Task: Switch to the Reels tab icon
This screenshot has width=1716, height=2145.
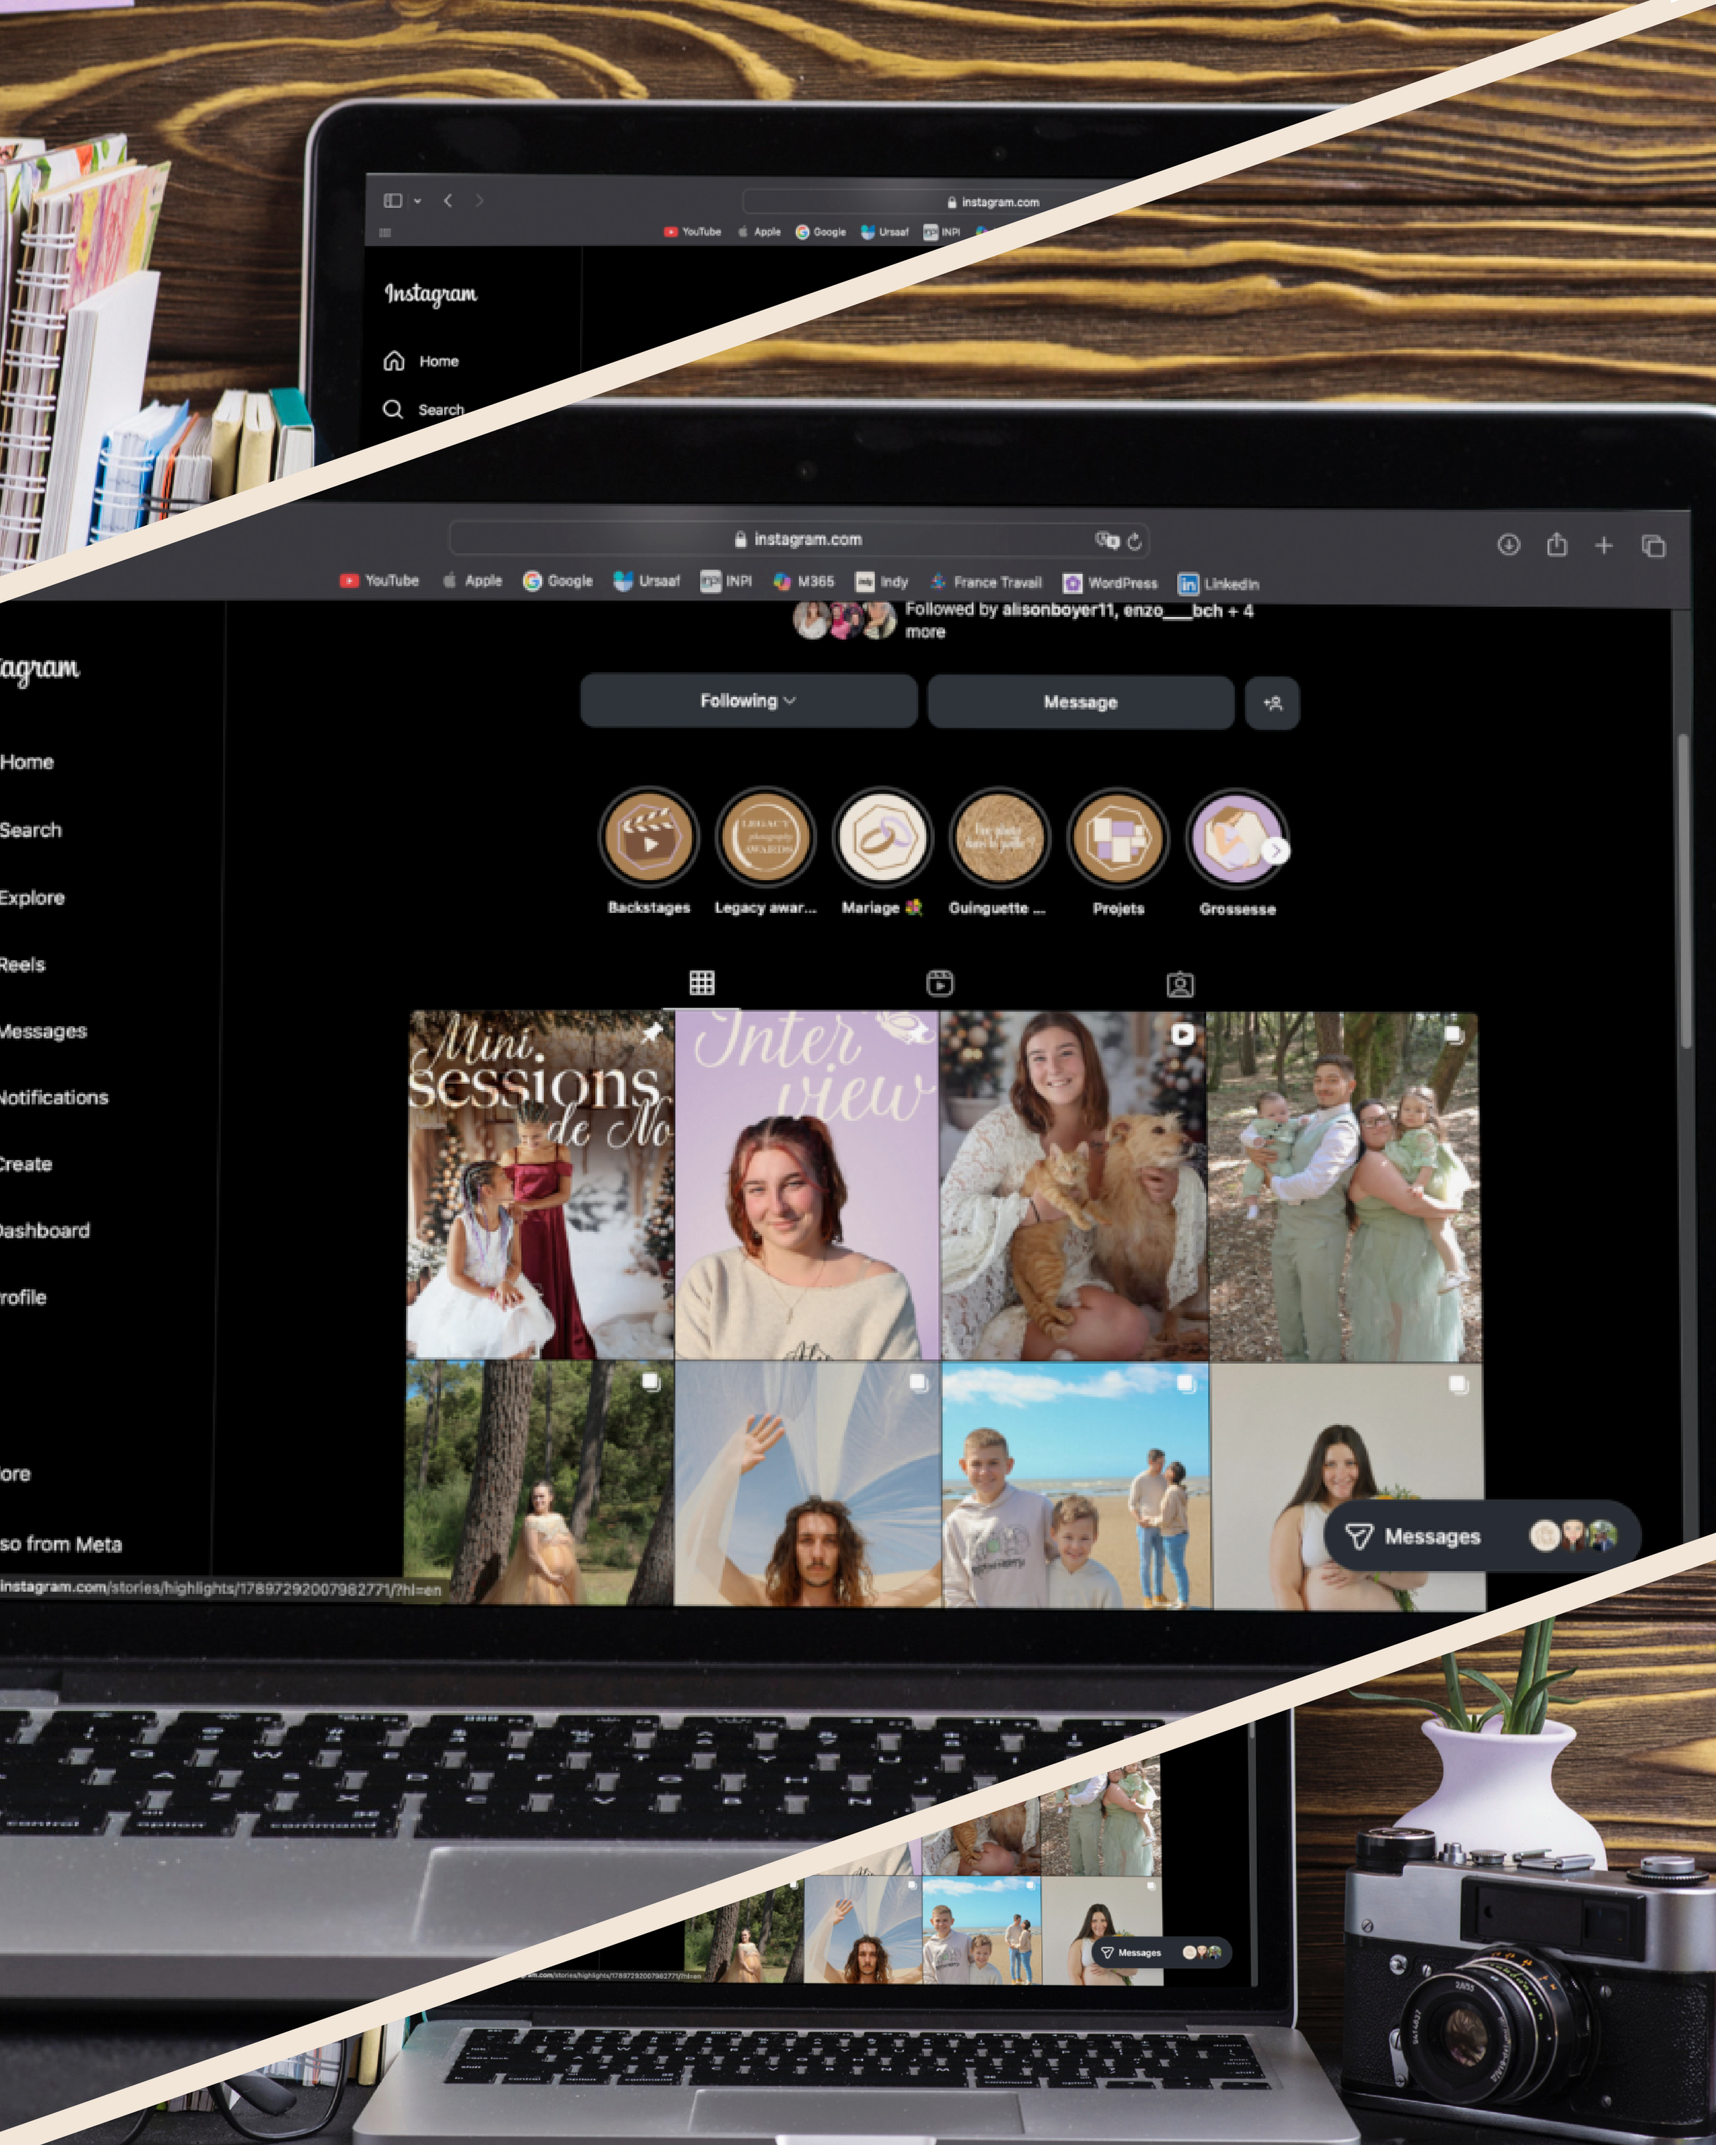Action: pyautogui.click(x=940, y=984)
